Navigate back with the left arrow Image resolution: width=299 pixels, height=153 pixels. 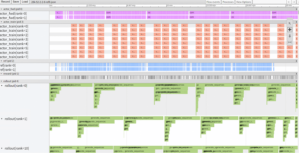pyautogui.click(x=289, y=2)
